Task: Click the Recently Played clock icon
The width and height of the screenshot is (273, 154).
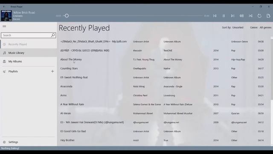Action: click(x=4, y=44)
